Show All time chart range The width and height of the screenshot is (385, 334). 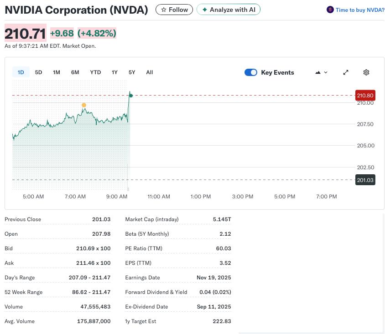149,72
